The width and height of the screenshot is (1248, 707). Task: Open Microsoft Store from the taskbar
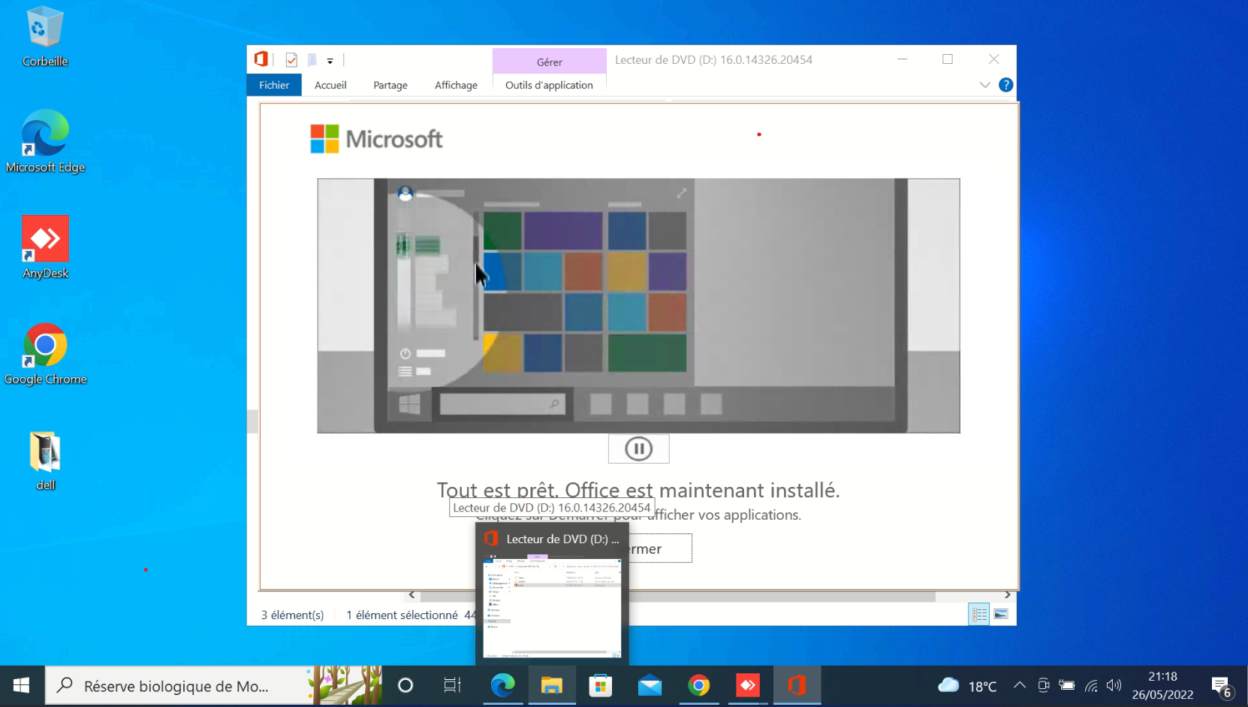pos(601,685)
